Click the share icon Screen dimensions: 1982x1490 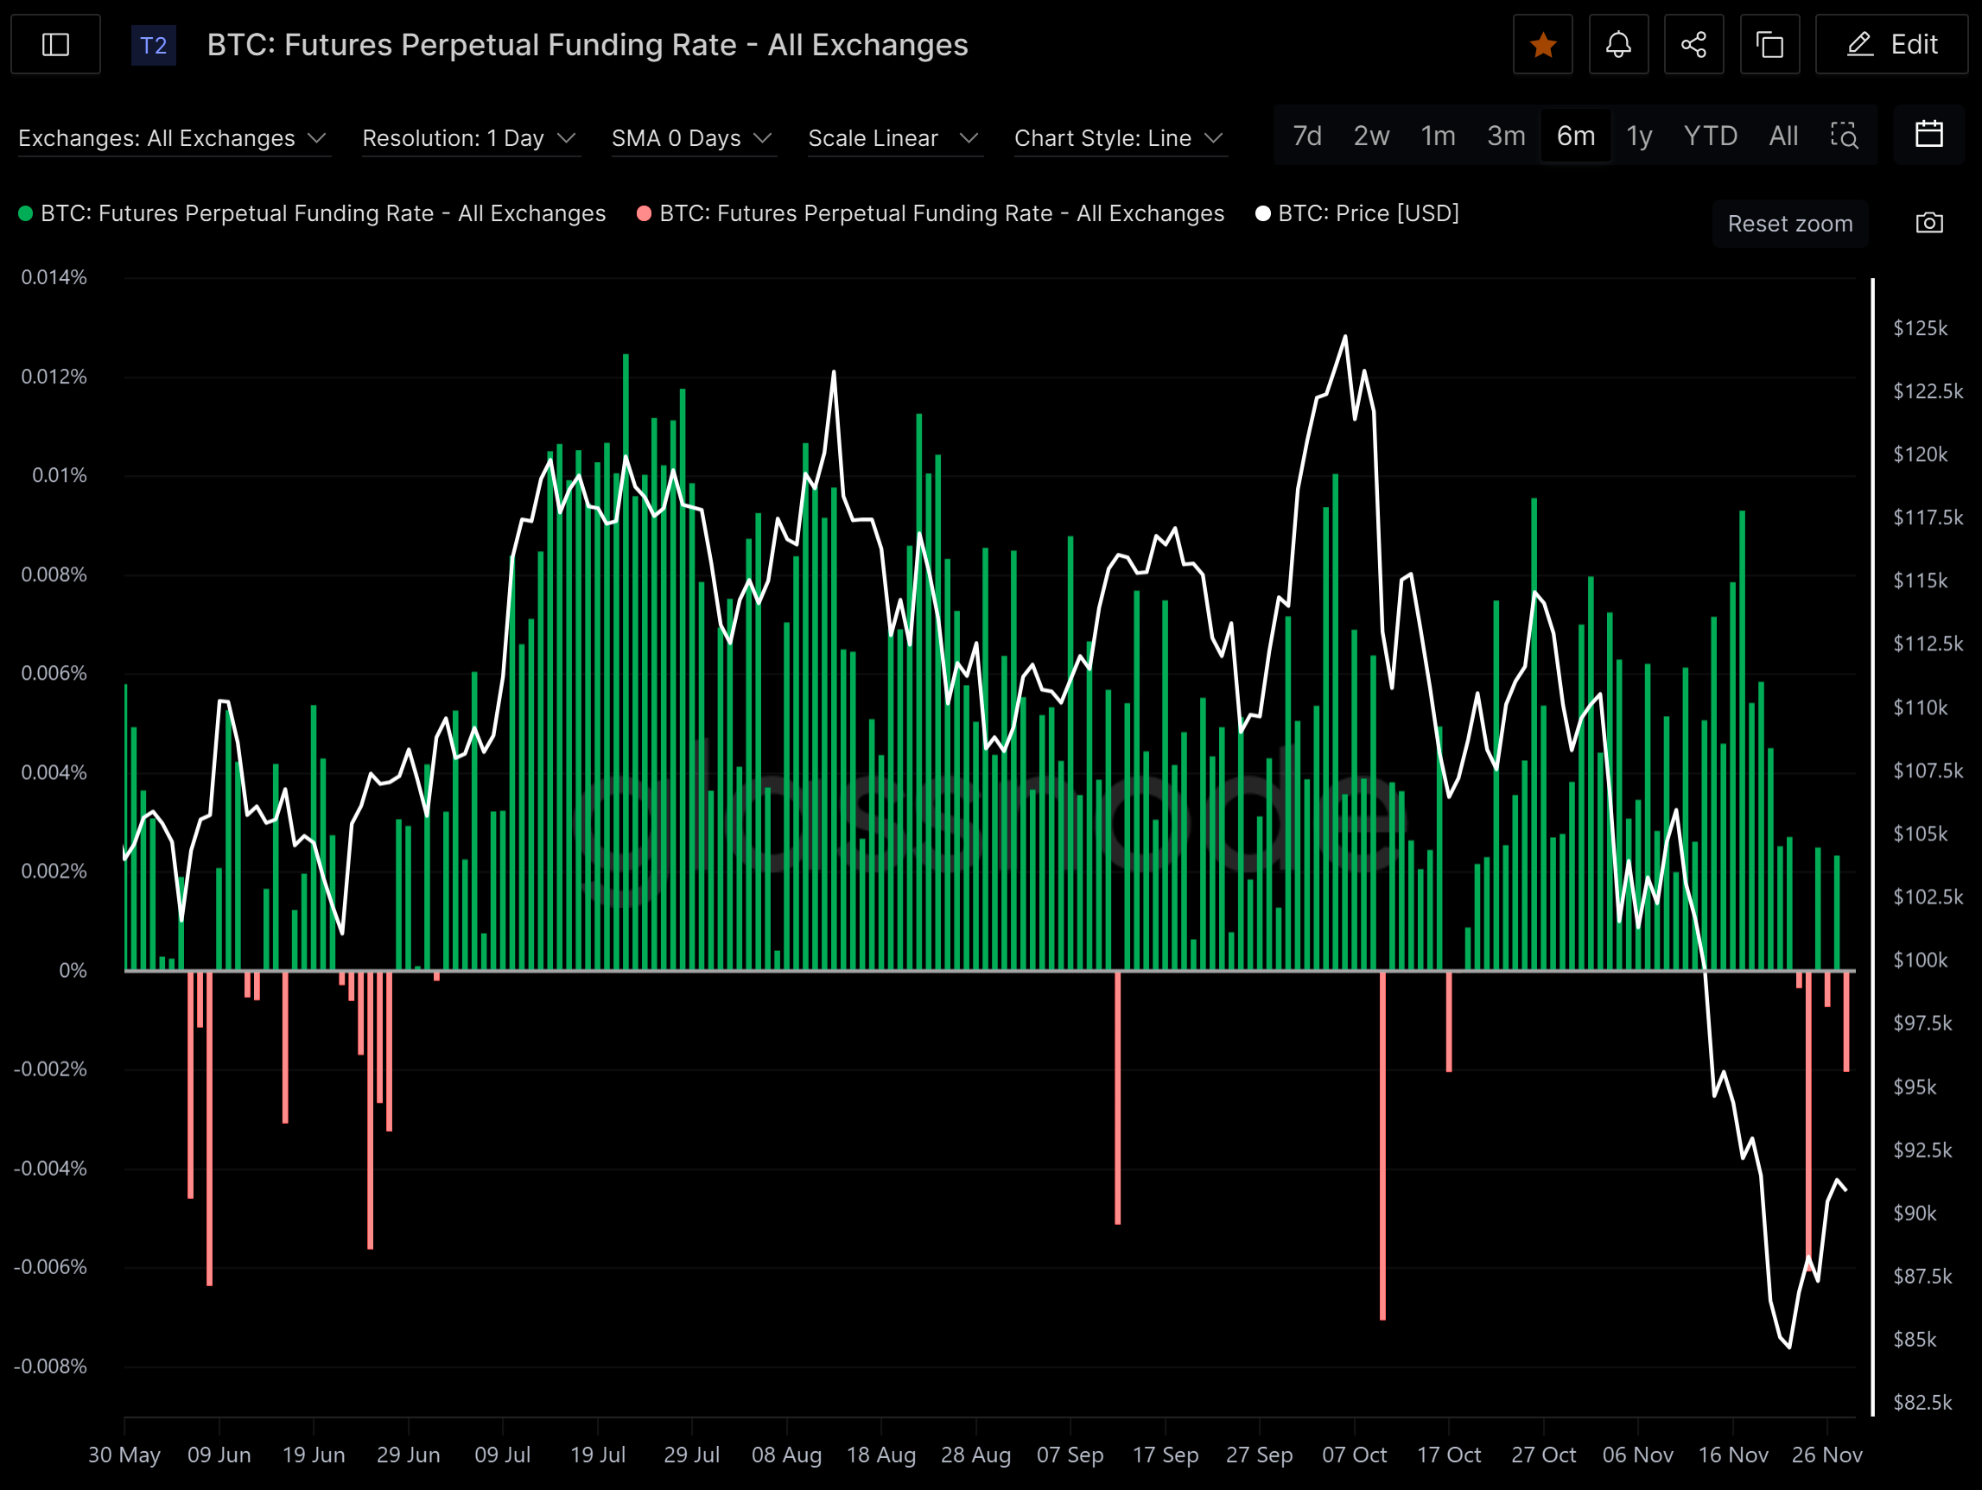(x=1693, y=45)
